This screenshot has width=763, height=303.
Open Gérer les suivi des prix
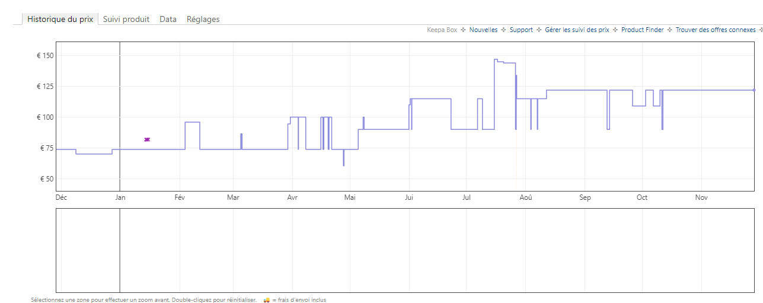pos(577,30)
